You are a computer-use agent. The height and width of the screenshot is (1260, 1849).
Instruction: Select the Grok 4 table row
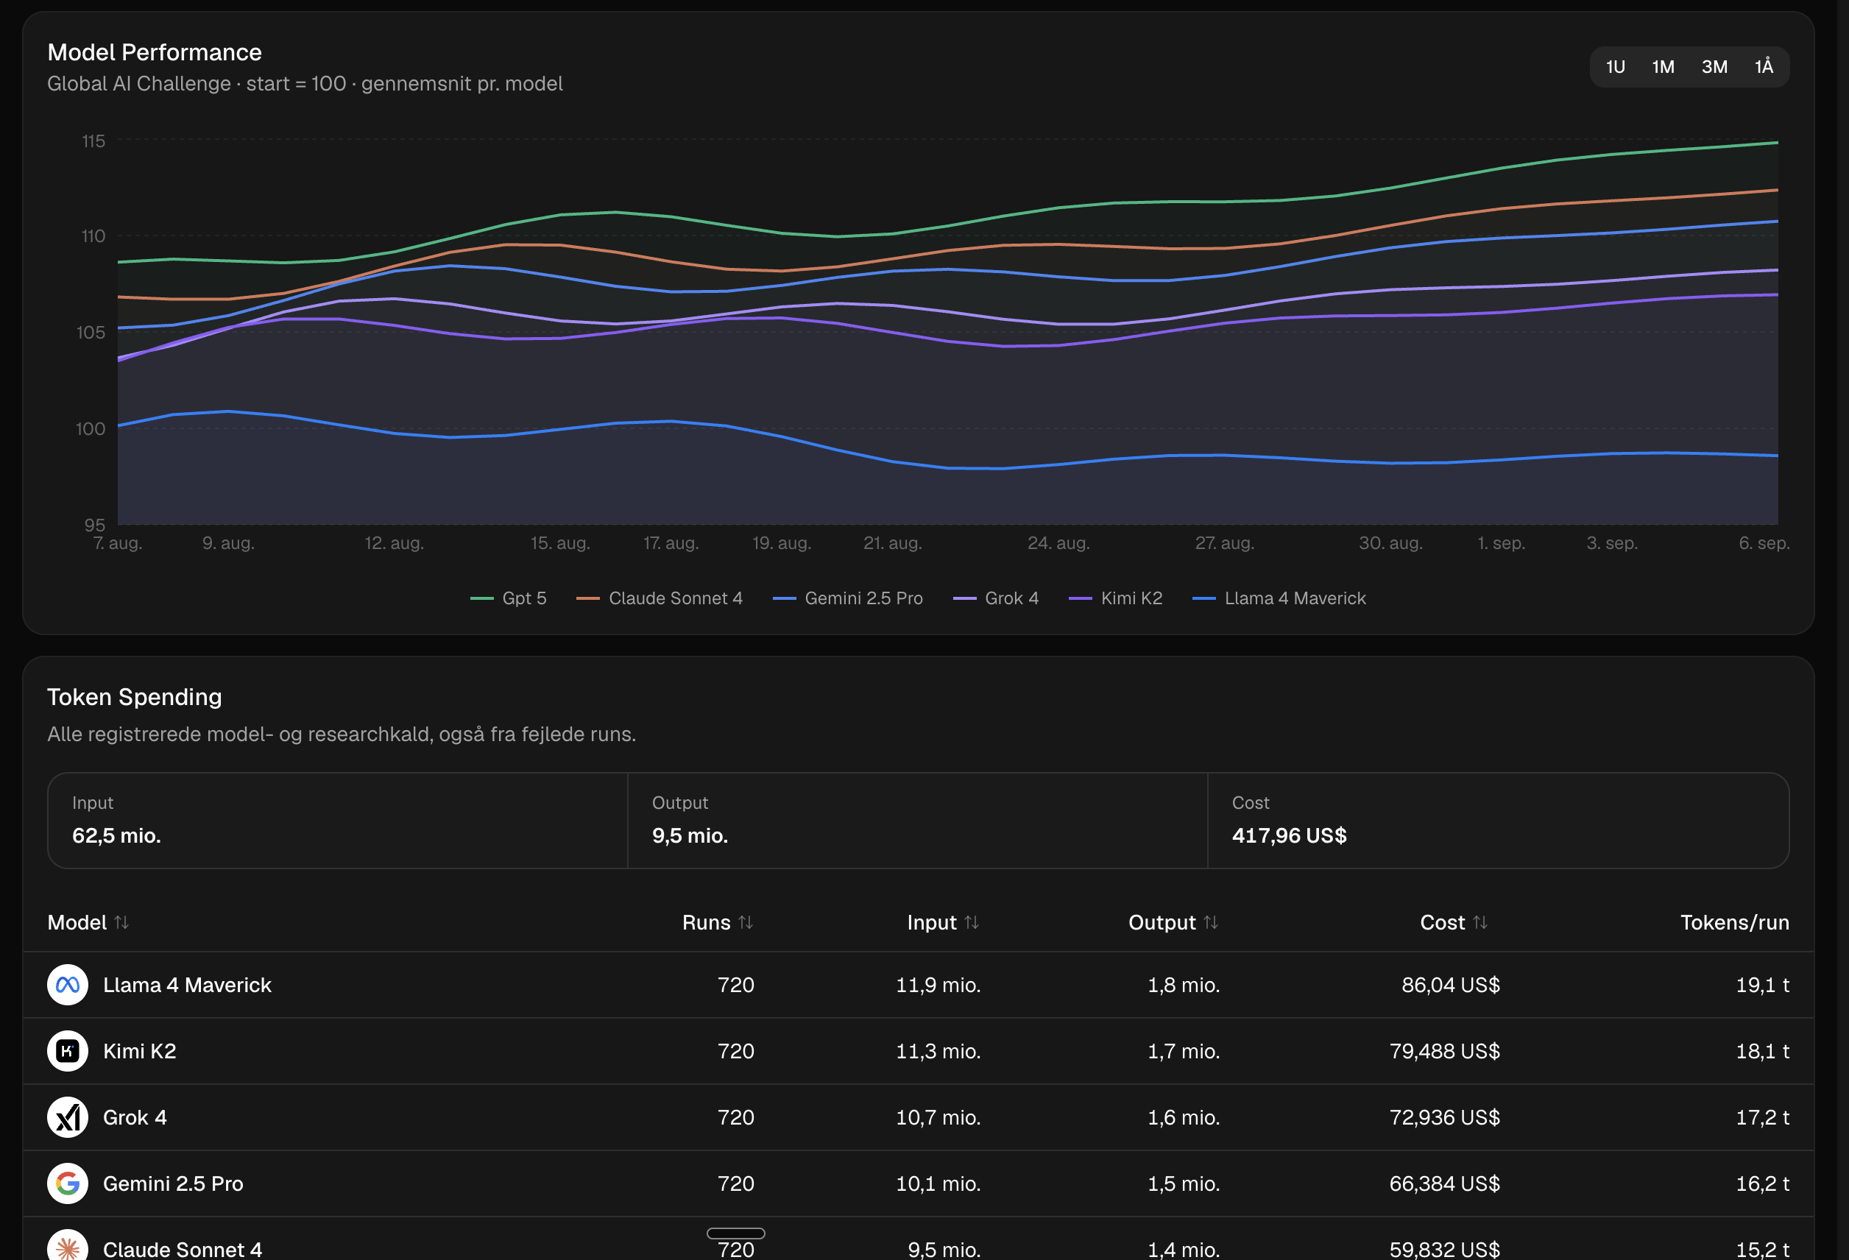tap(918, 1116)
